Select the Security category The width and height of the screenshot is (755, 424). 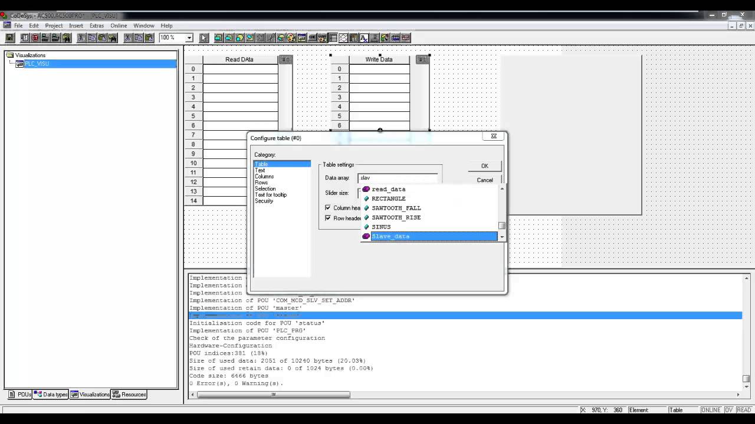264,201
